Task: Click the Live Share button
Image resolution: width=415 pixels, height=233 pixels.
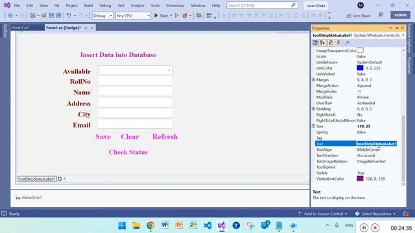Action: tap(359, 16)
